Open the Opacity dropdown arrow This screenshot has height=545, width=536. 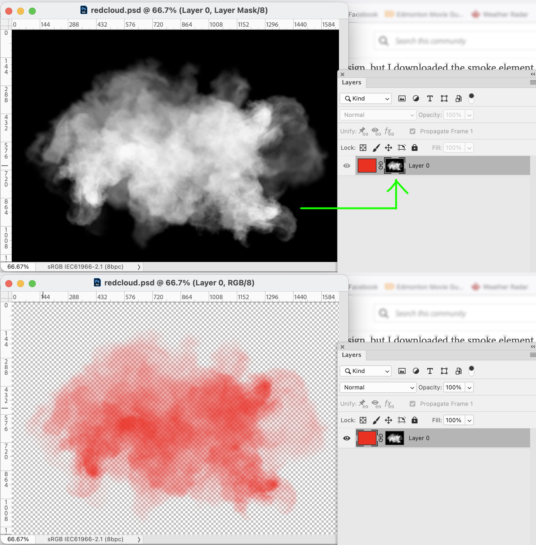coord(469,115)
